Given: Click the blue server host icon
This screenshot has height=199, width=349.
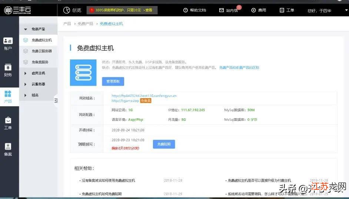Looking at the screenshot, I should [x=83, y=72].
